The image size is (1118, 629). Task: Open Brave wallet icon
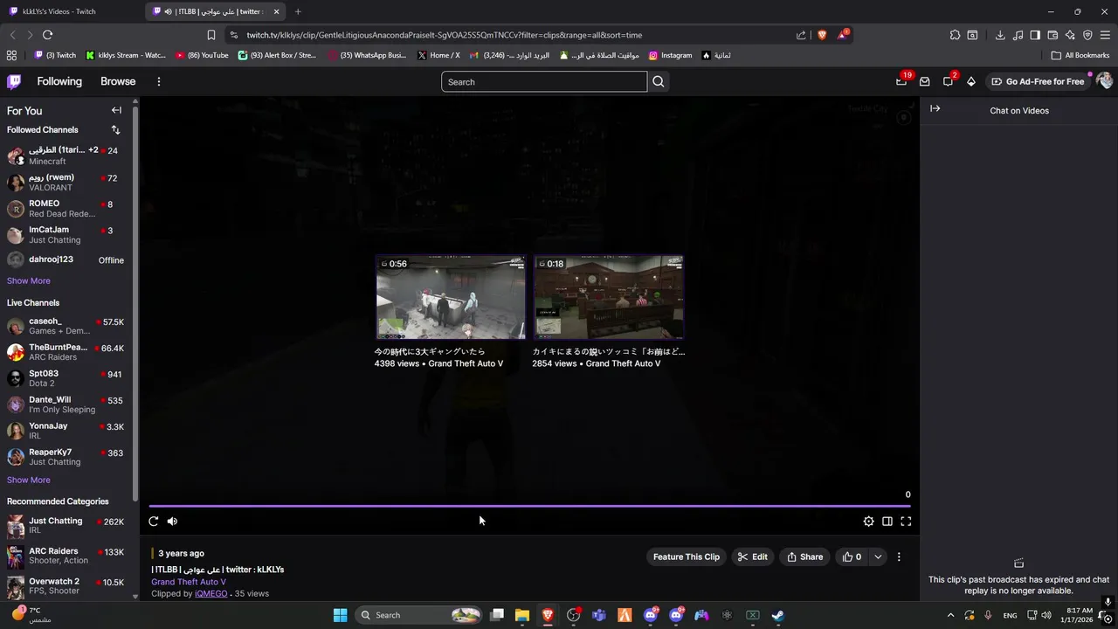point(1052,35)
